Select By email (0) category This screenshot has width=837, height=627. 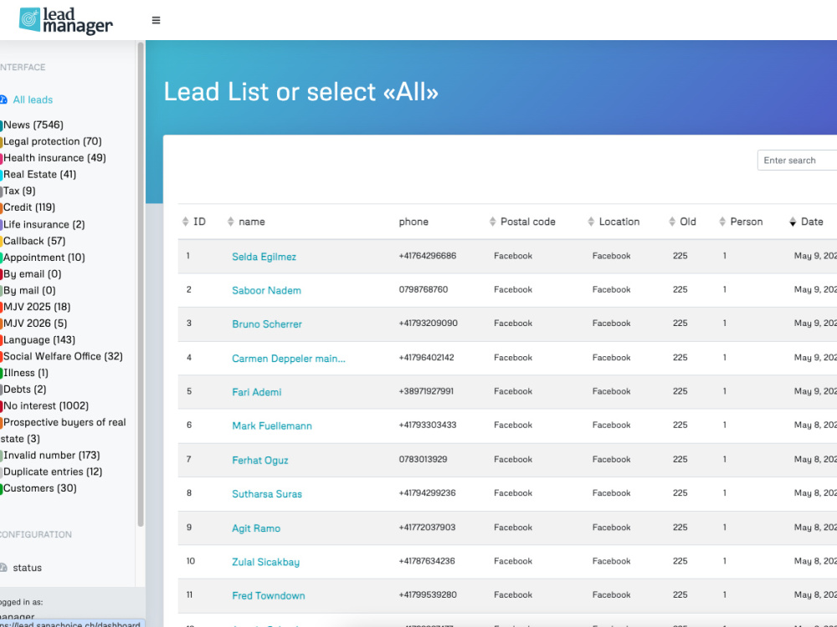point(32,274)
